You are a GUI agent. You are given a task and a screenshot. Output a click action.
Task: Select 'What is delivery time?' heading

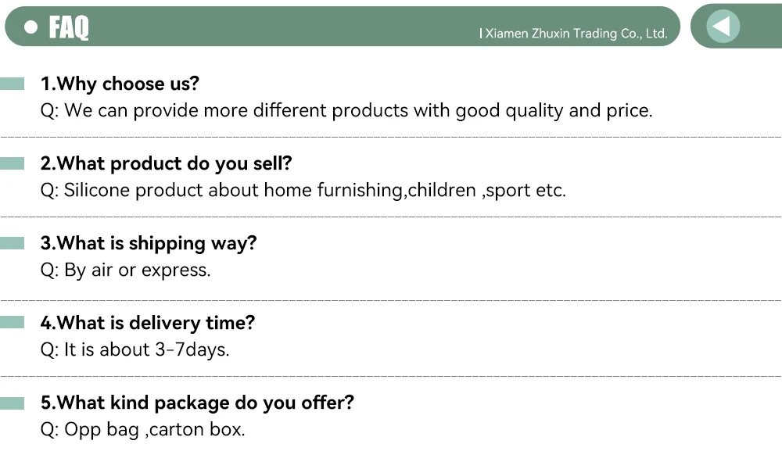[x=148, y=323]
